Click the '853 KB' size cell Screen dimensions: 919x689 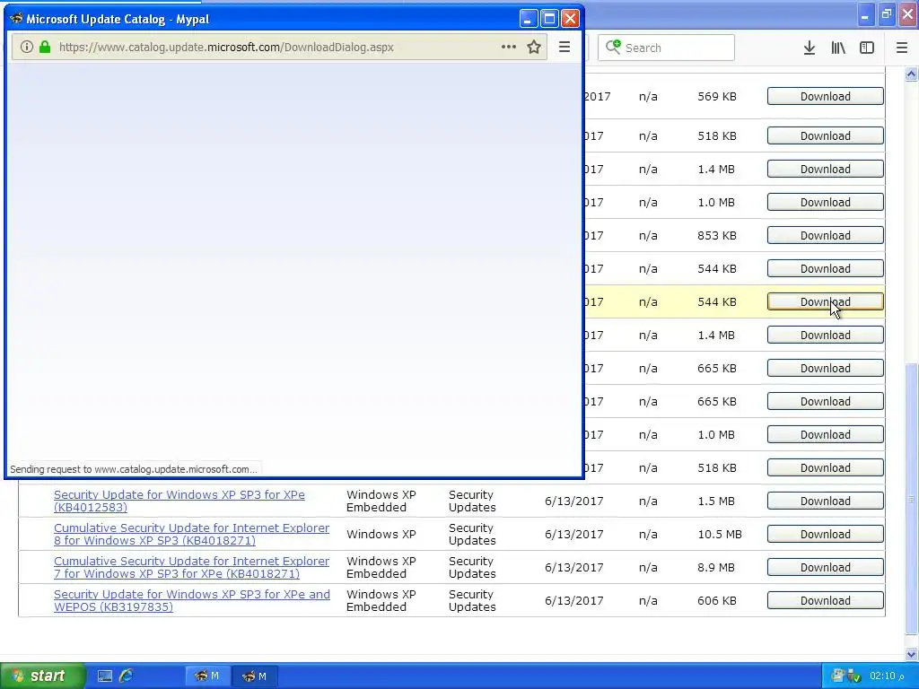(x=717, y=236)
